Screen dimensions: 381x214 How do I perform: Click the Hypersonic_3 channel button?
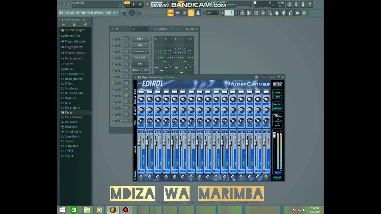[x=140, y=51]
